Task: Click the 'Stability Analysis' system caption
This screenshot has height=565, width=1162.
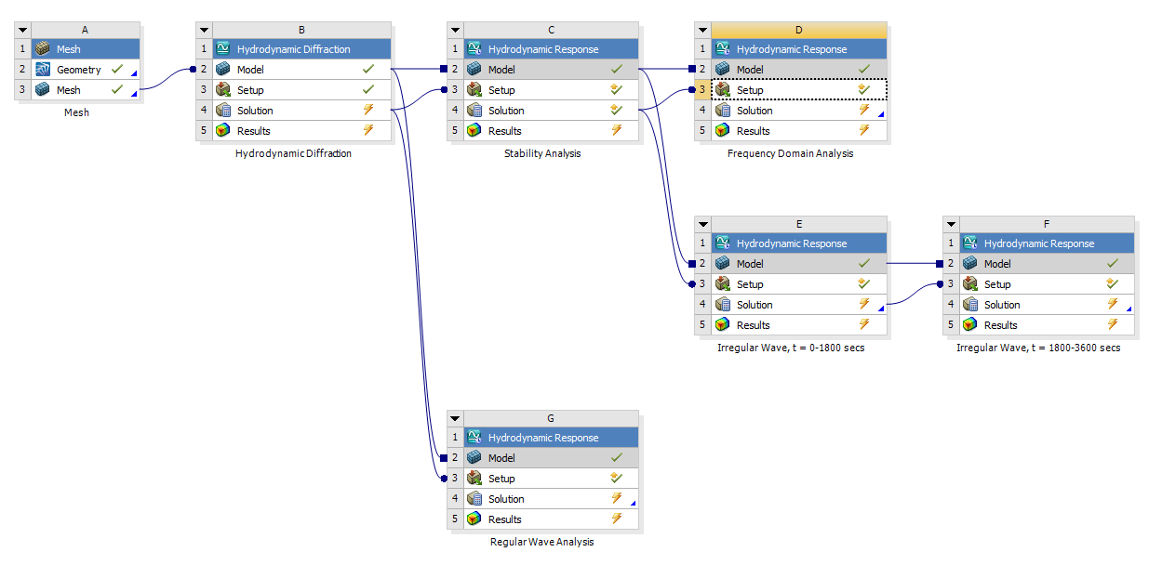Action: [x=542, y=153]
